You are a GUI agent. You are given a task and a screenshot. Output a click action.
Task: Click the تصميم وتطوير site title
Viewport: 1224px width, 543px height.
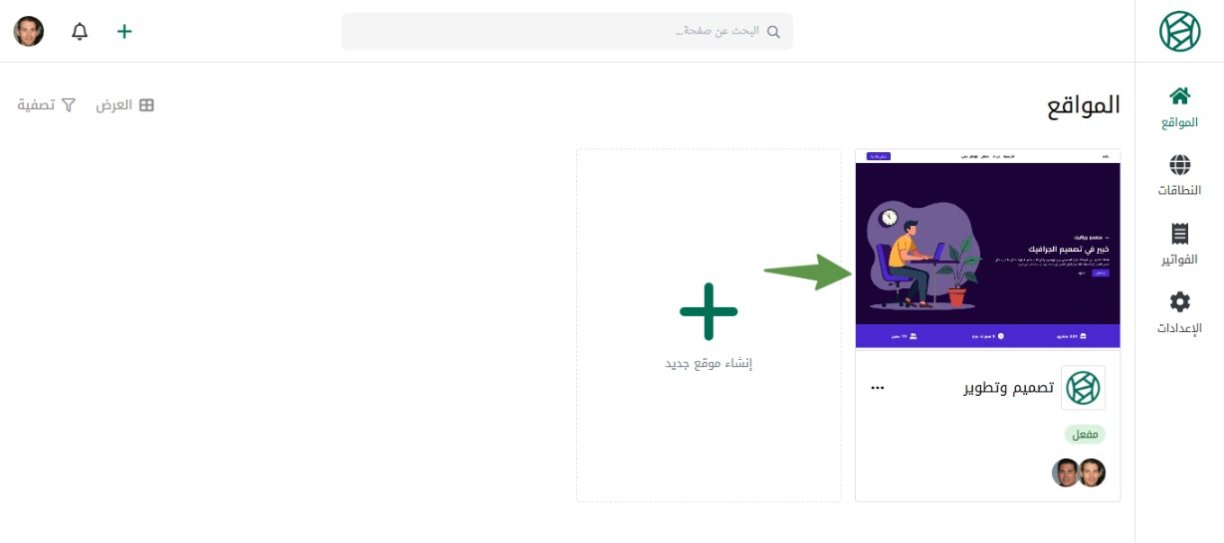click(1009, 388)
